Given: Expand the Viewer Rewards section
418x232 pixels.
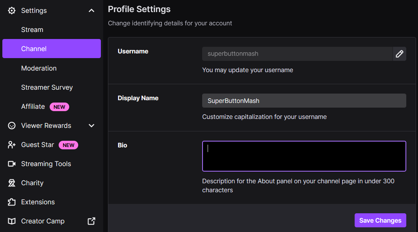Looking at the screenshot, I should pyautogui.click(x=91, y=126).
